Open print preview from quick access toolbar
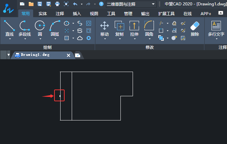This screenshot has height=144, width=227. (x=66, y=4)
